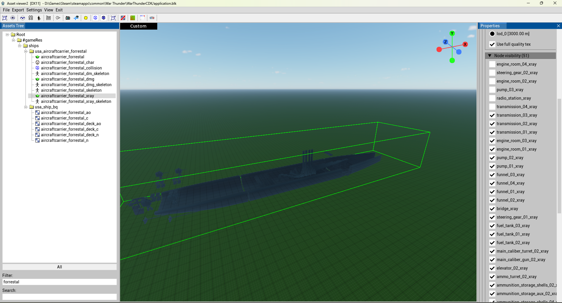Toggle Use full quality tex checkbox
Viewport: 562px width, 303px height.
coord(492,44)
